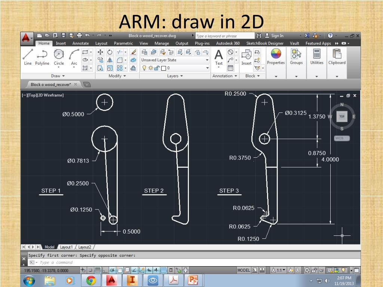Select the Array tool
This screenshot has height=287, width=383.
119,68
